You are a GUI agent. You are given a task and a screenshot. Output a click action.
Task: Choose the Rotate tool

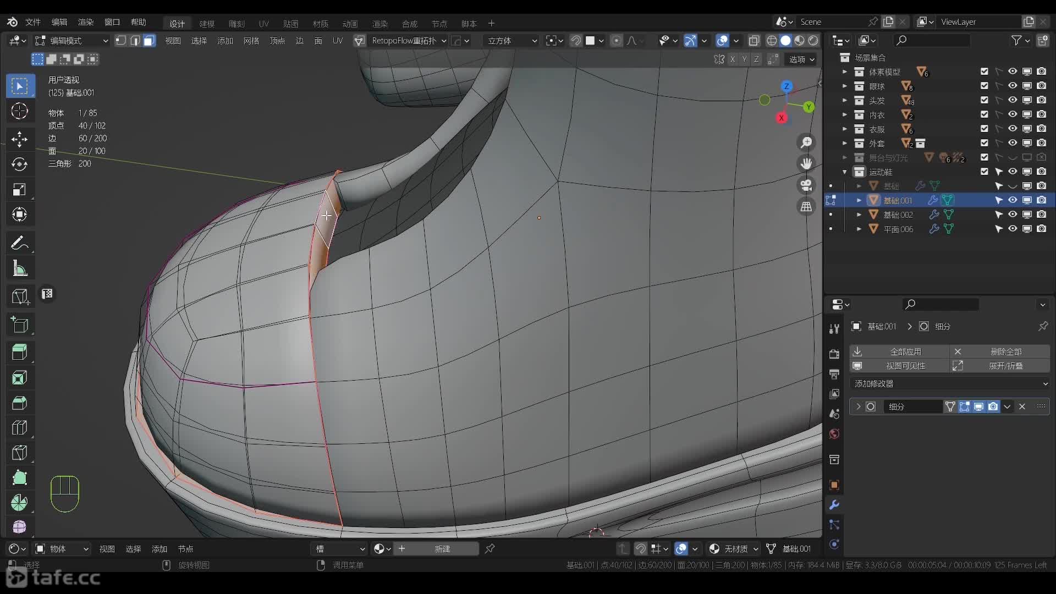pyautogui.click(x=20, y=164)
